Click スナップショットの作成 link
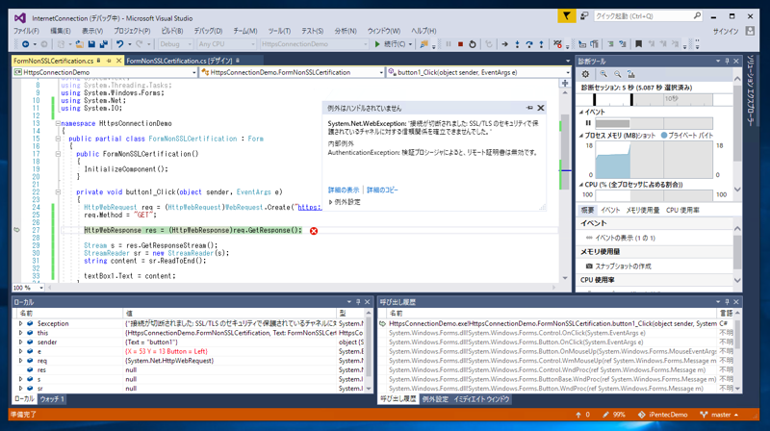Screen dimensions: 770x431 (623, 266)
